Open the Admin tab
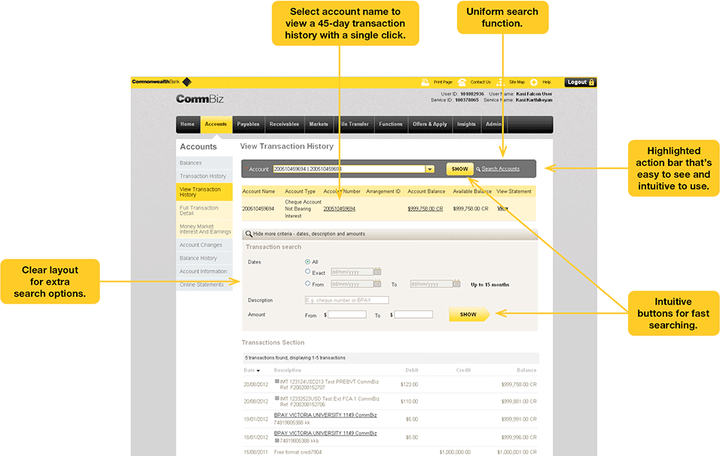 pyautogui.click(x=494, y=124)
